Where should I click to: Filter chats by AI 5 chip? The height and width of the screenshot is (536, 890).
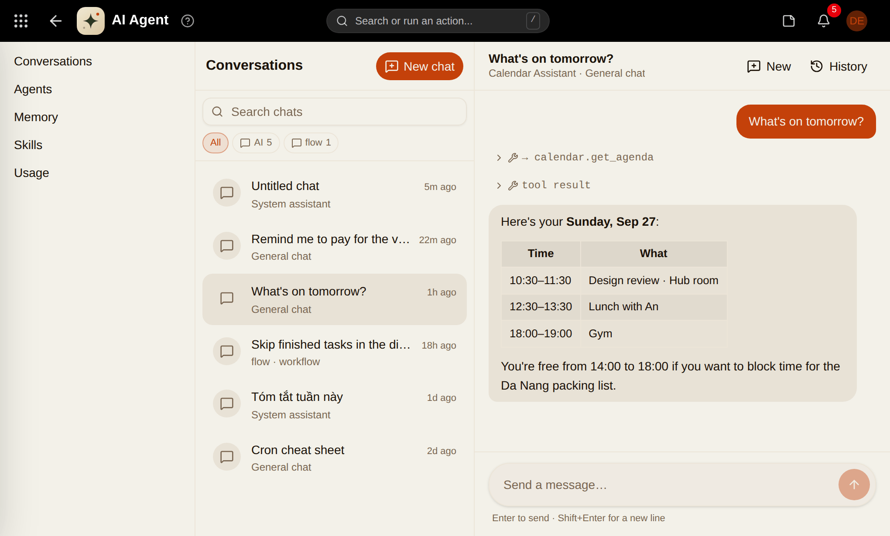[256, 143]
